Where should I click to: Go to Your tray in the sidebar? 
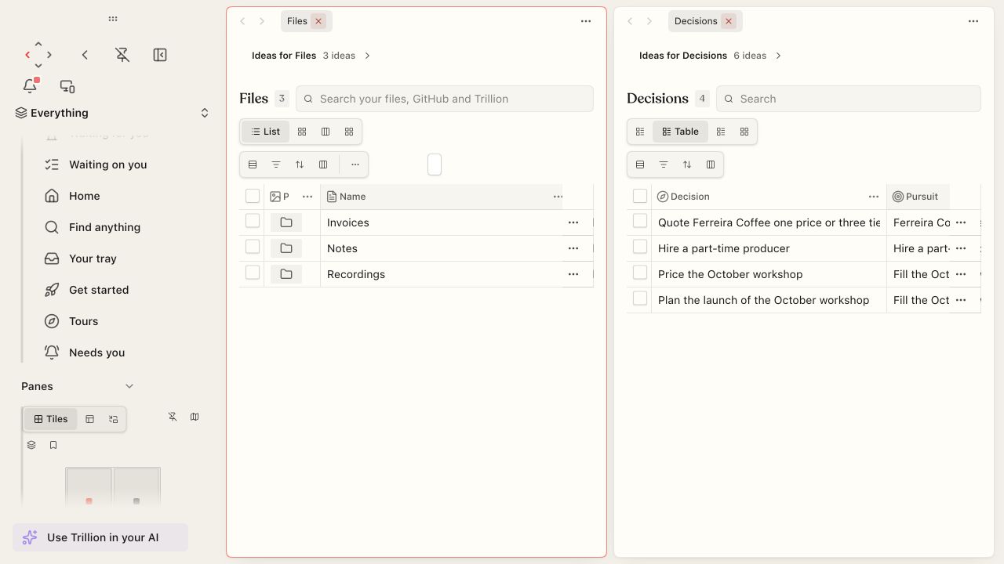pyautogui.click(x=93, y=258)
